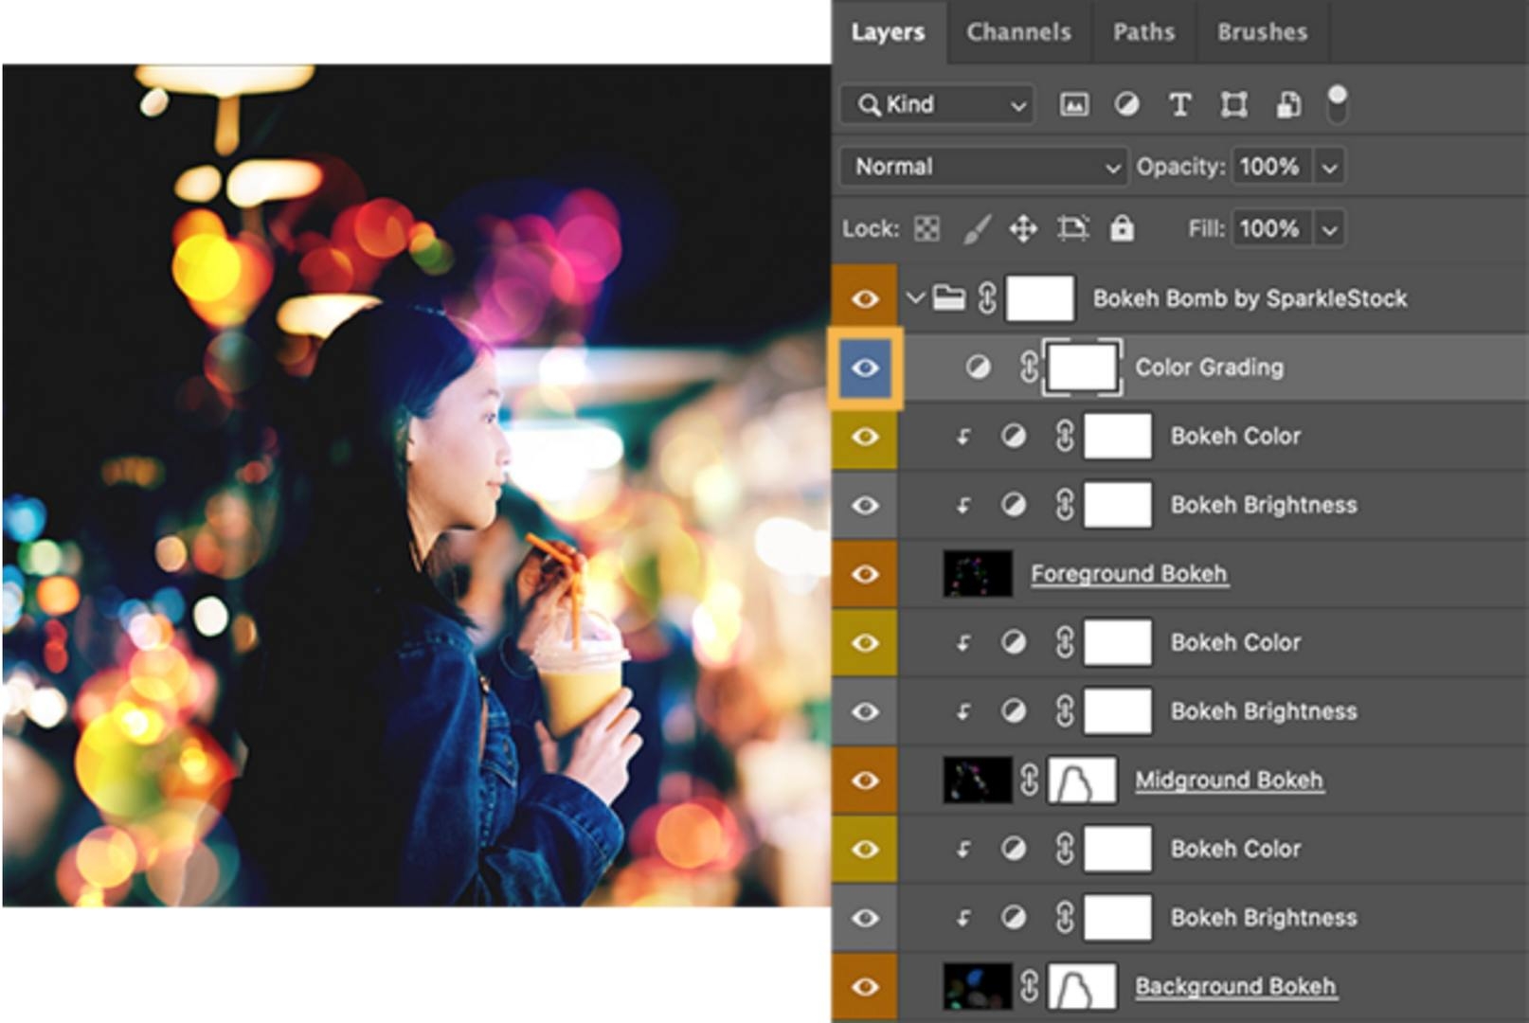Hide the Bokeh Bomb by SparkleStock group

click(865, 297)
